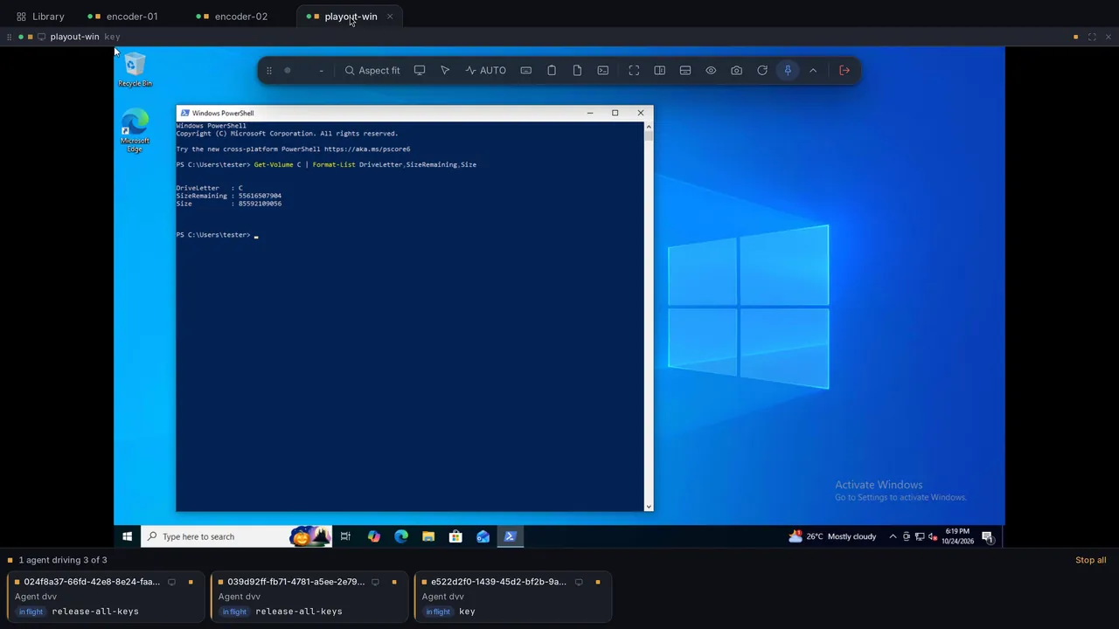
Task: Click the taskbar clock showing 6:19 PM
Action: pos(957,536)
